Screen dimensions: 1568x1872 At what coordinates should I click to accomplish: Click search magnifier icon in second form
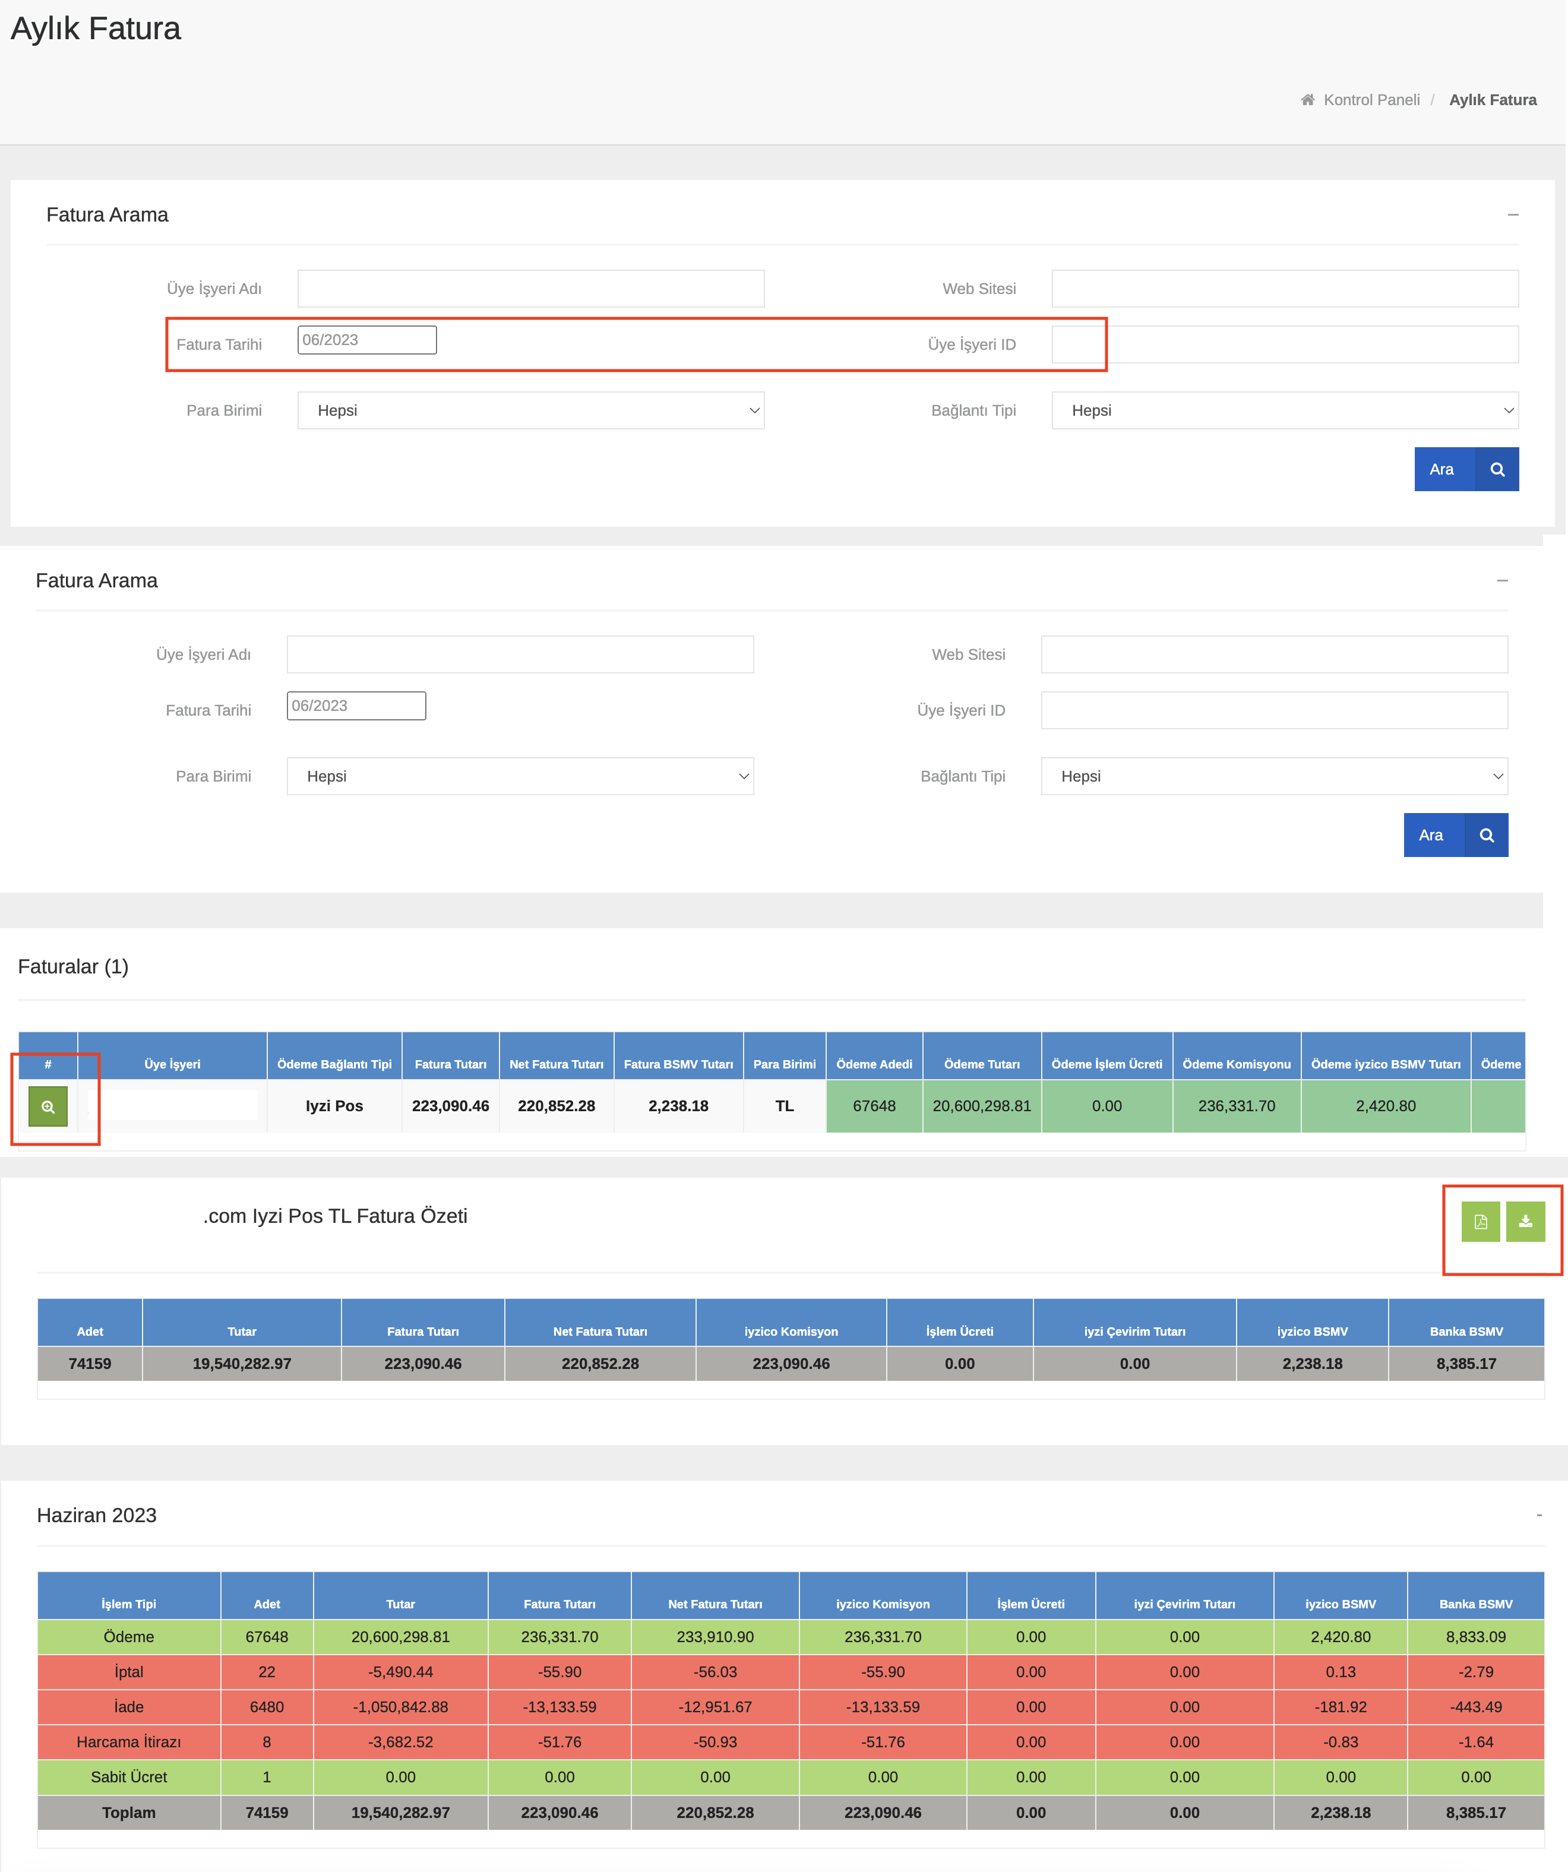1486,835
